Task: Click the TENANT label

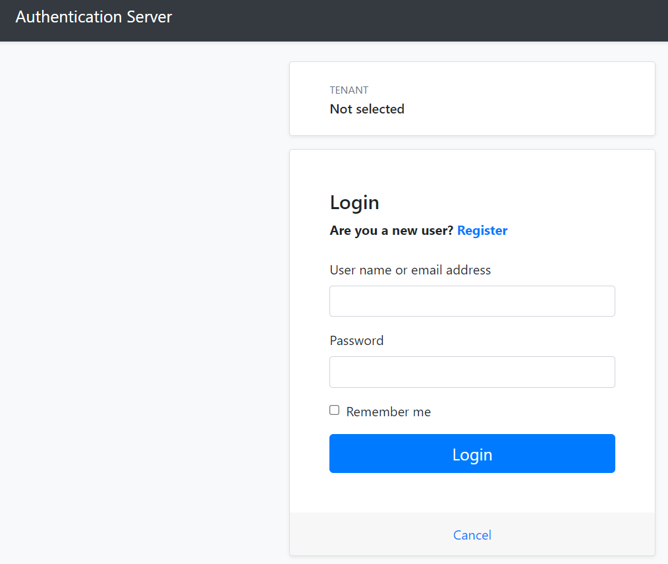Action: coord(348,90)
